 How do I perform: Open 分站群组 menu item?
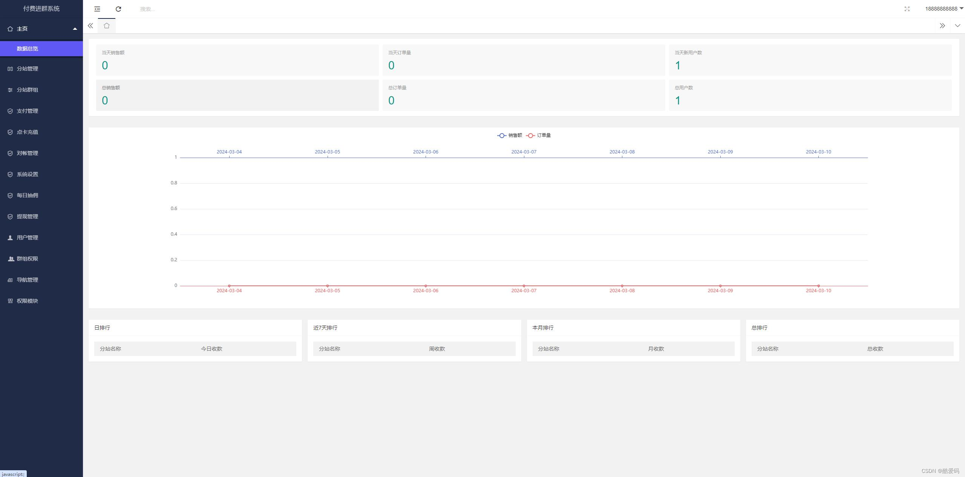tap(41, 90)
